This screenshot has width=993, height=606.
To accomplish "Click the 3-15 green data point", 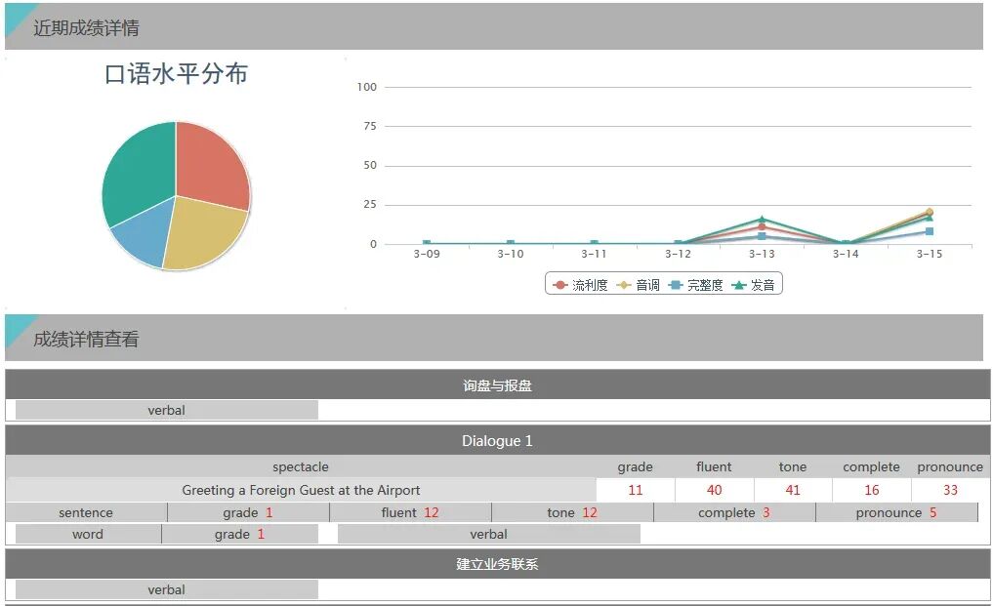I will coord(929,218).
